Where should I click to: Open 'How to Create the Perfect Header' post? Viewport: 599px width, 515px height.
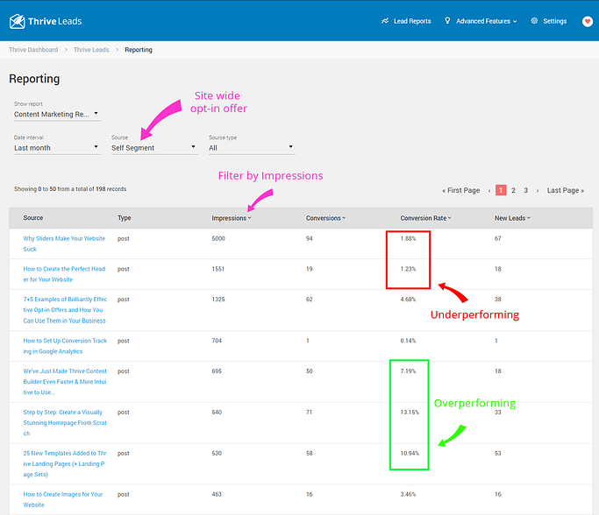coord(64,274)
